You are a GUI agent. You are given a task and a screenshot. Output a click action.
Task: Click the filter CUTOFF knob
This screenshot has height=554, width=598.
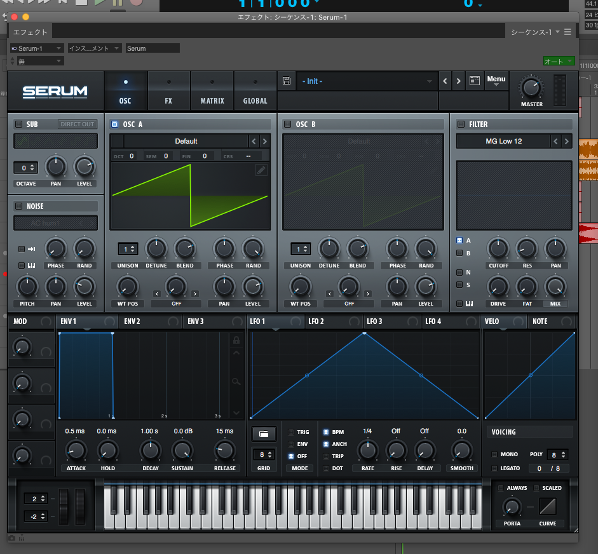point(498,249)
